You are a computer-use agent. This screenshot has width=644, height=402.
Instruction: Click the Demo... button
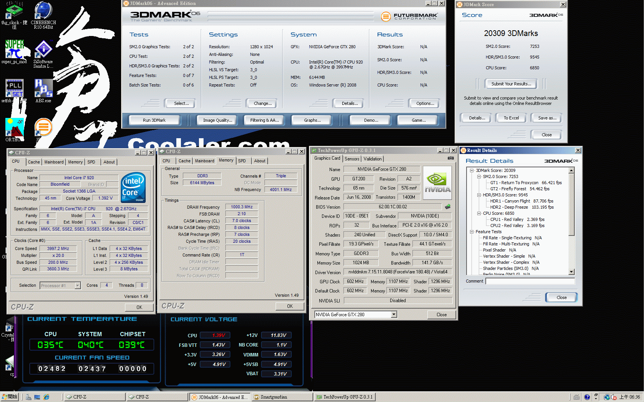(x=371, y=120)
